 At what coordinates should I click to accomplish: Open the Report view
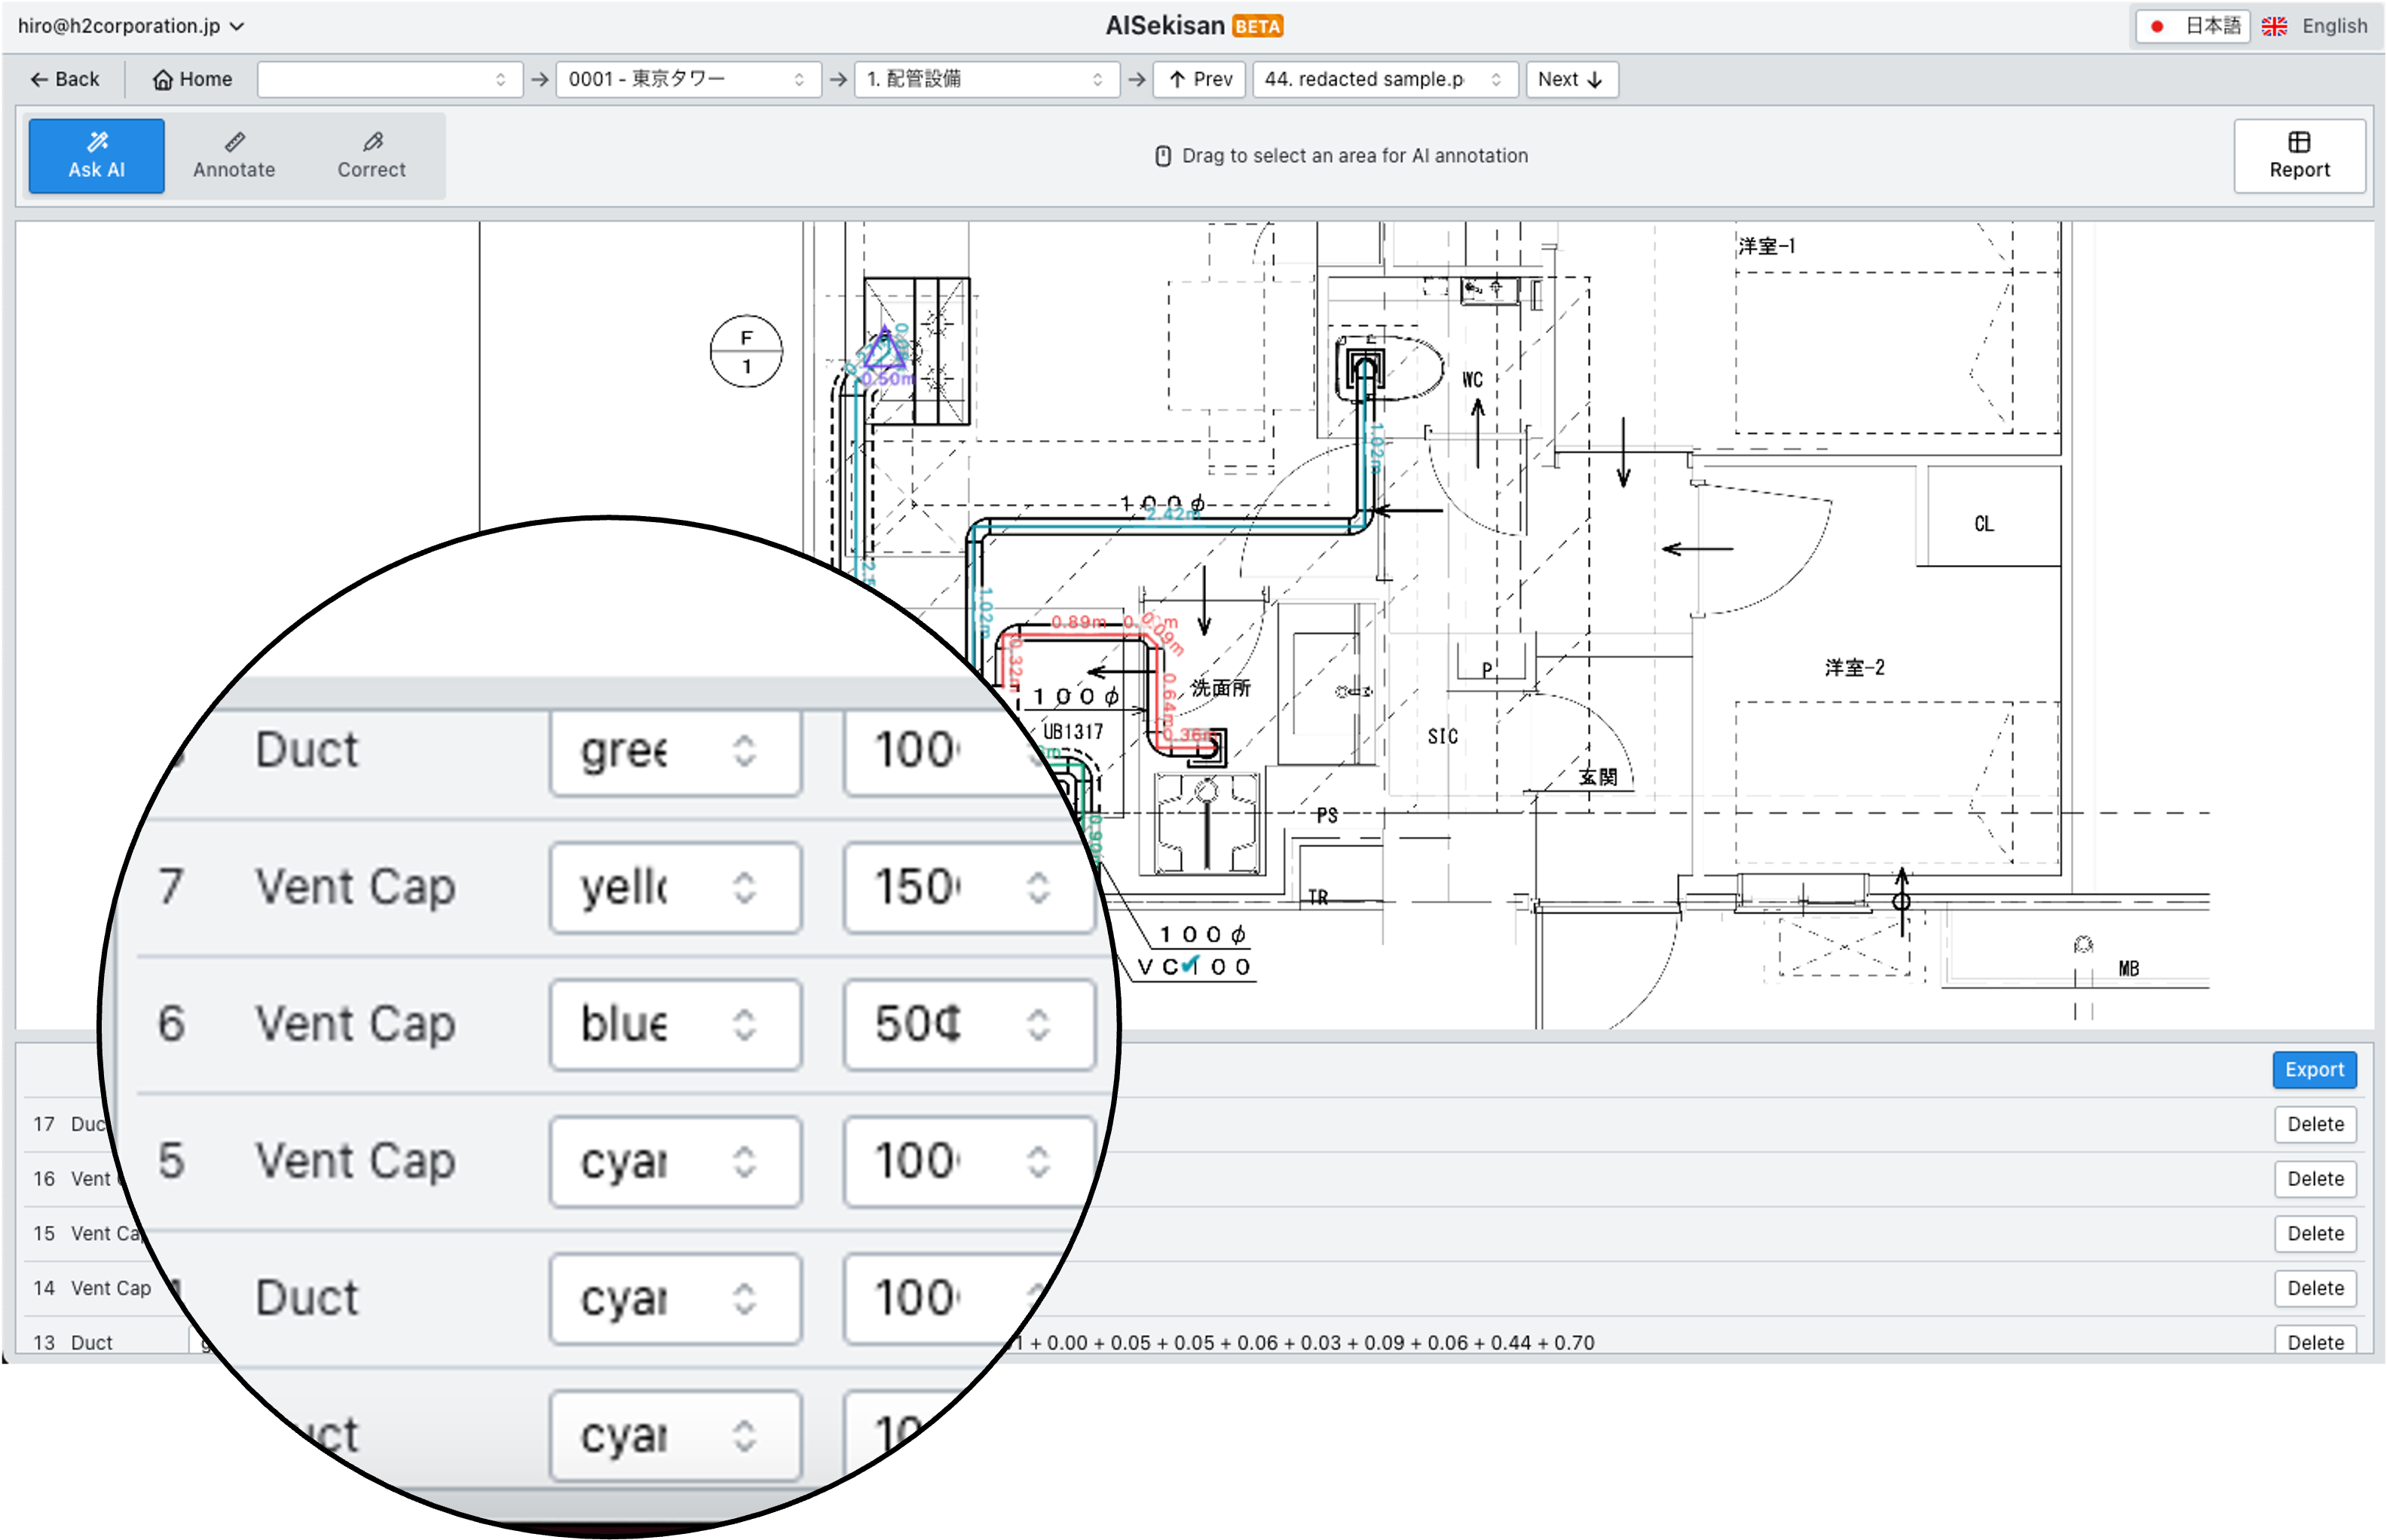click(x=2298, y=155)
